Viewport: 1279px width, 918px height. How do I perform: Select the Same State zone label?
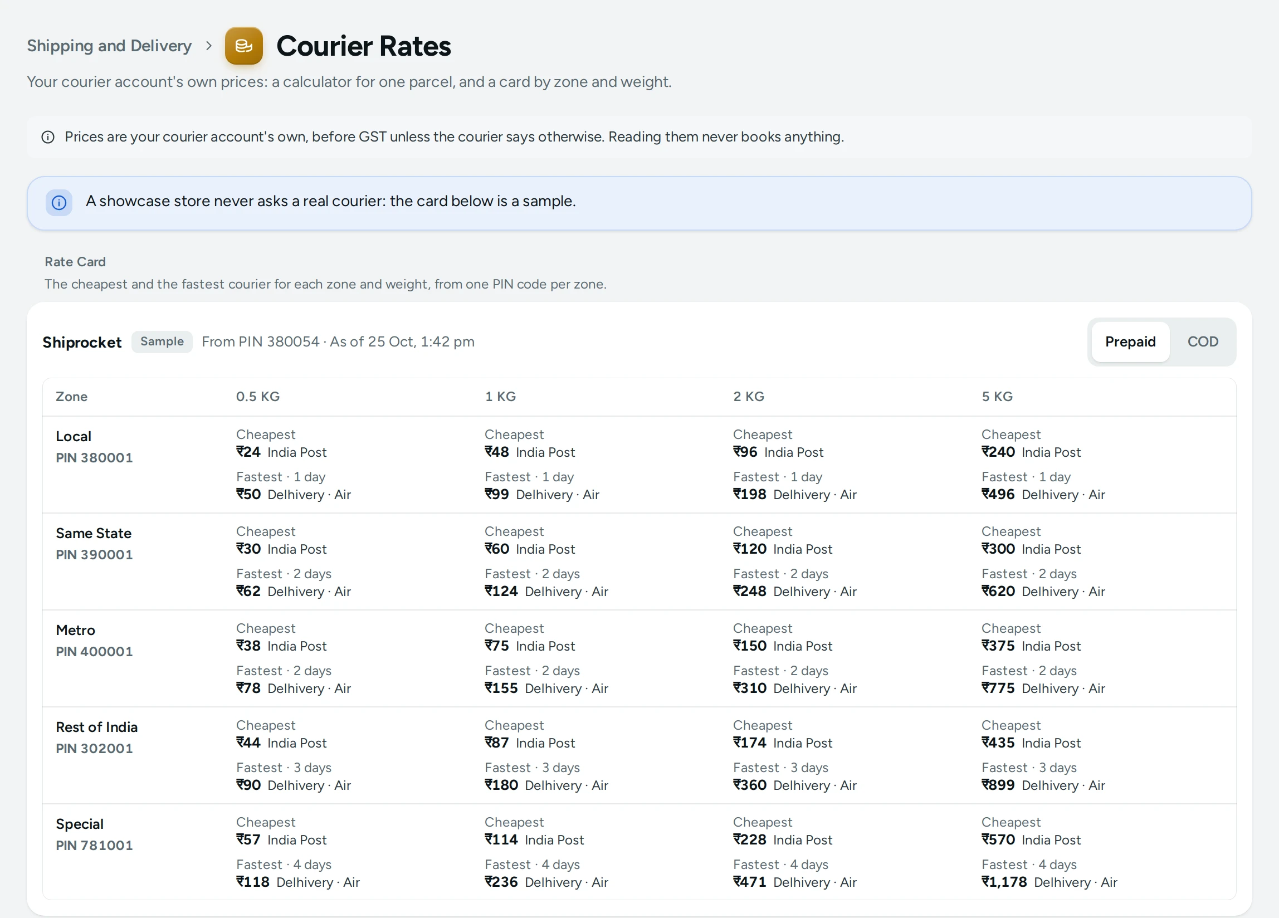(x=94, y=534)
